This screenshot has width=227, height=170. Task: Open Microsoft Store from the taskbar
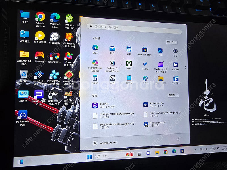tap(182, 151)
